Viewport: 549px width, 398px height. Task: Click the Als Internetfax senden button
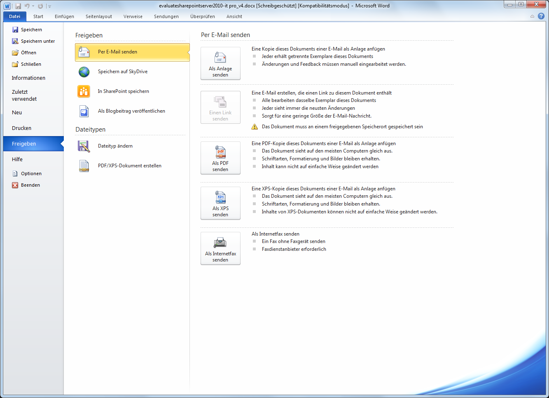220,248
